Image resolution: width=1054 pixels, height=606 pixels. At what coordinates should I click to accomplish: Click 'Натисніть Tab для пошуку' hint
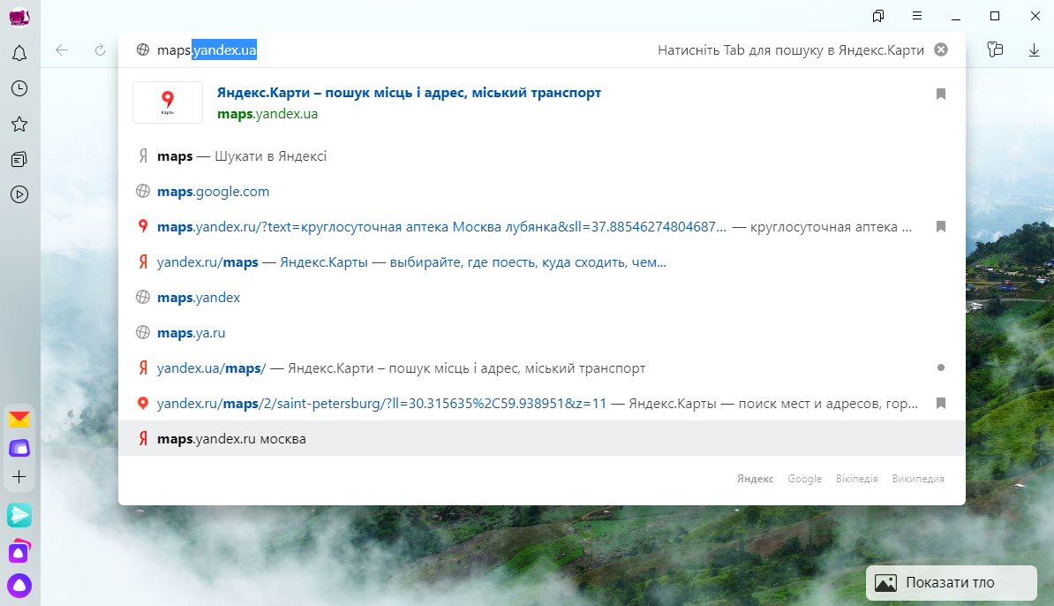point(791,50)
